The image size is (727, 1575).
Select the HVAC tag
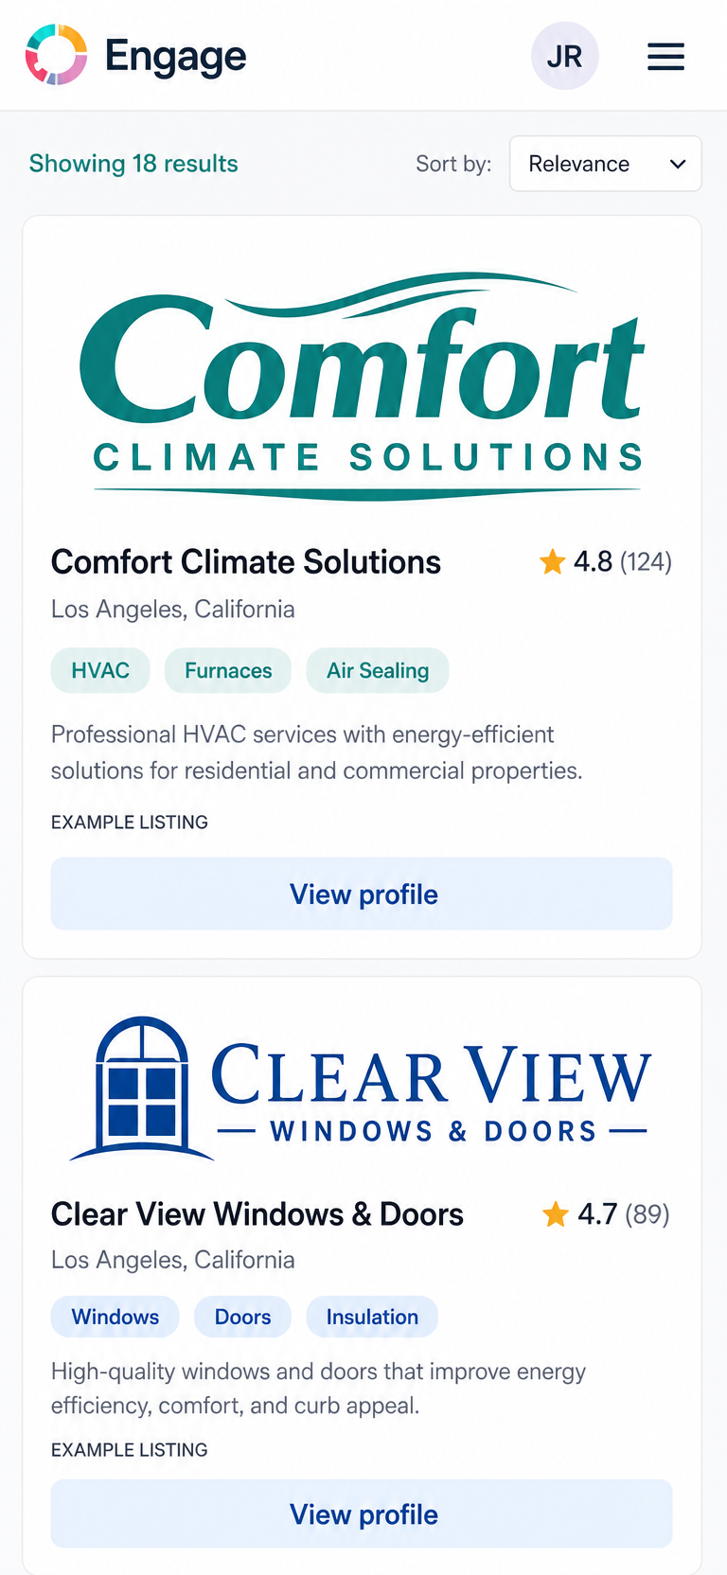pyautogui.click(x=100, y=671)
